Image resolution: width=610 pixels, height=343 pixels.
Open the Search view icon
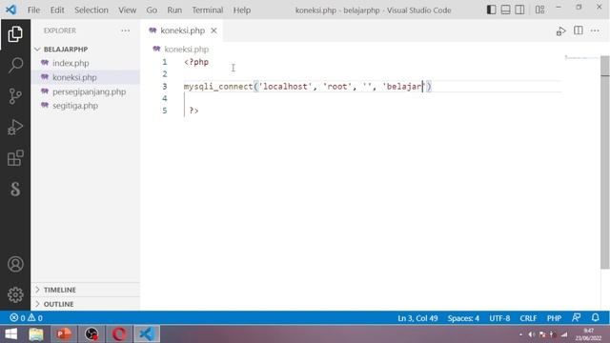tap(15, 65)
